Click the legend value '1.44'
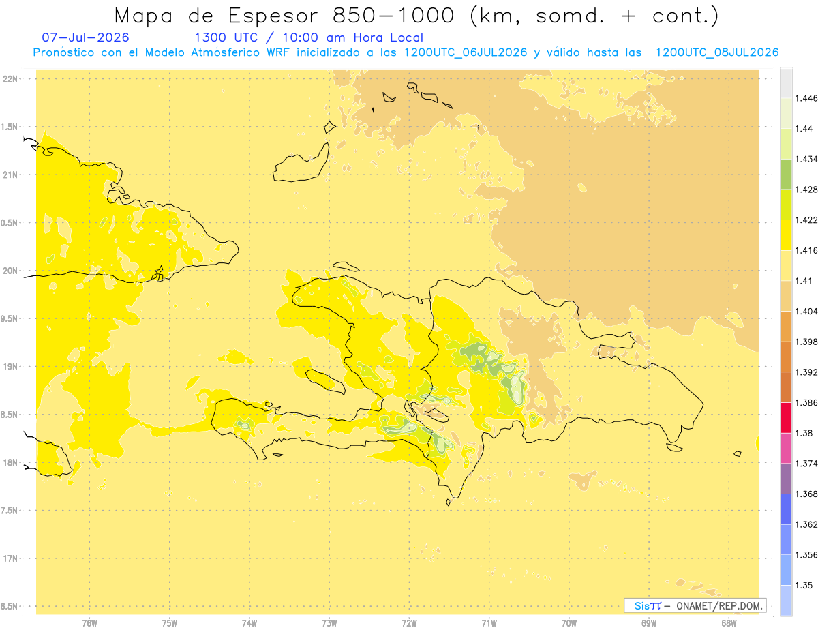The height and width of the screenshot is (632, 818). pos(805,129)
